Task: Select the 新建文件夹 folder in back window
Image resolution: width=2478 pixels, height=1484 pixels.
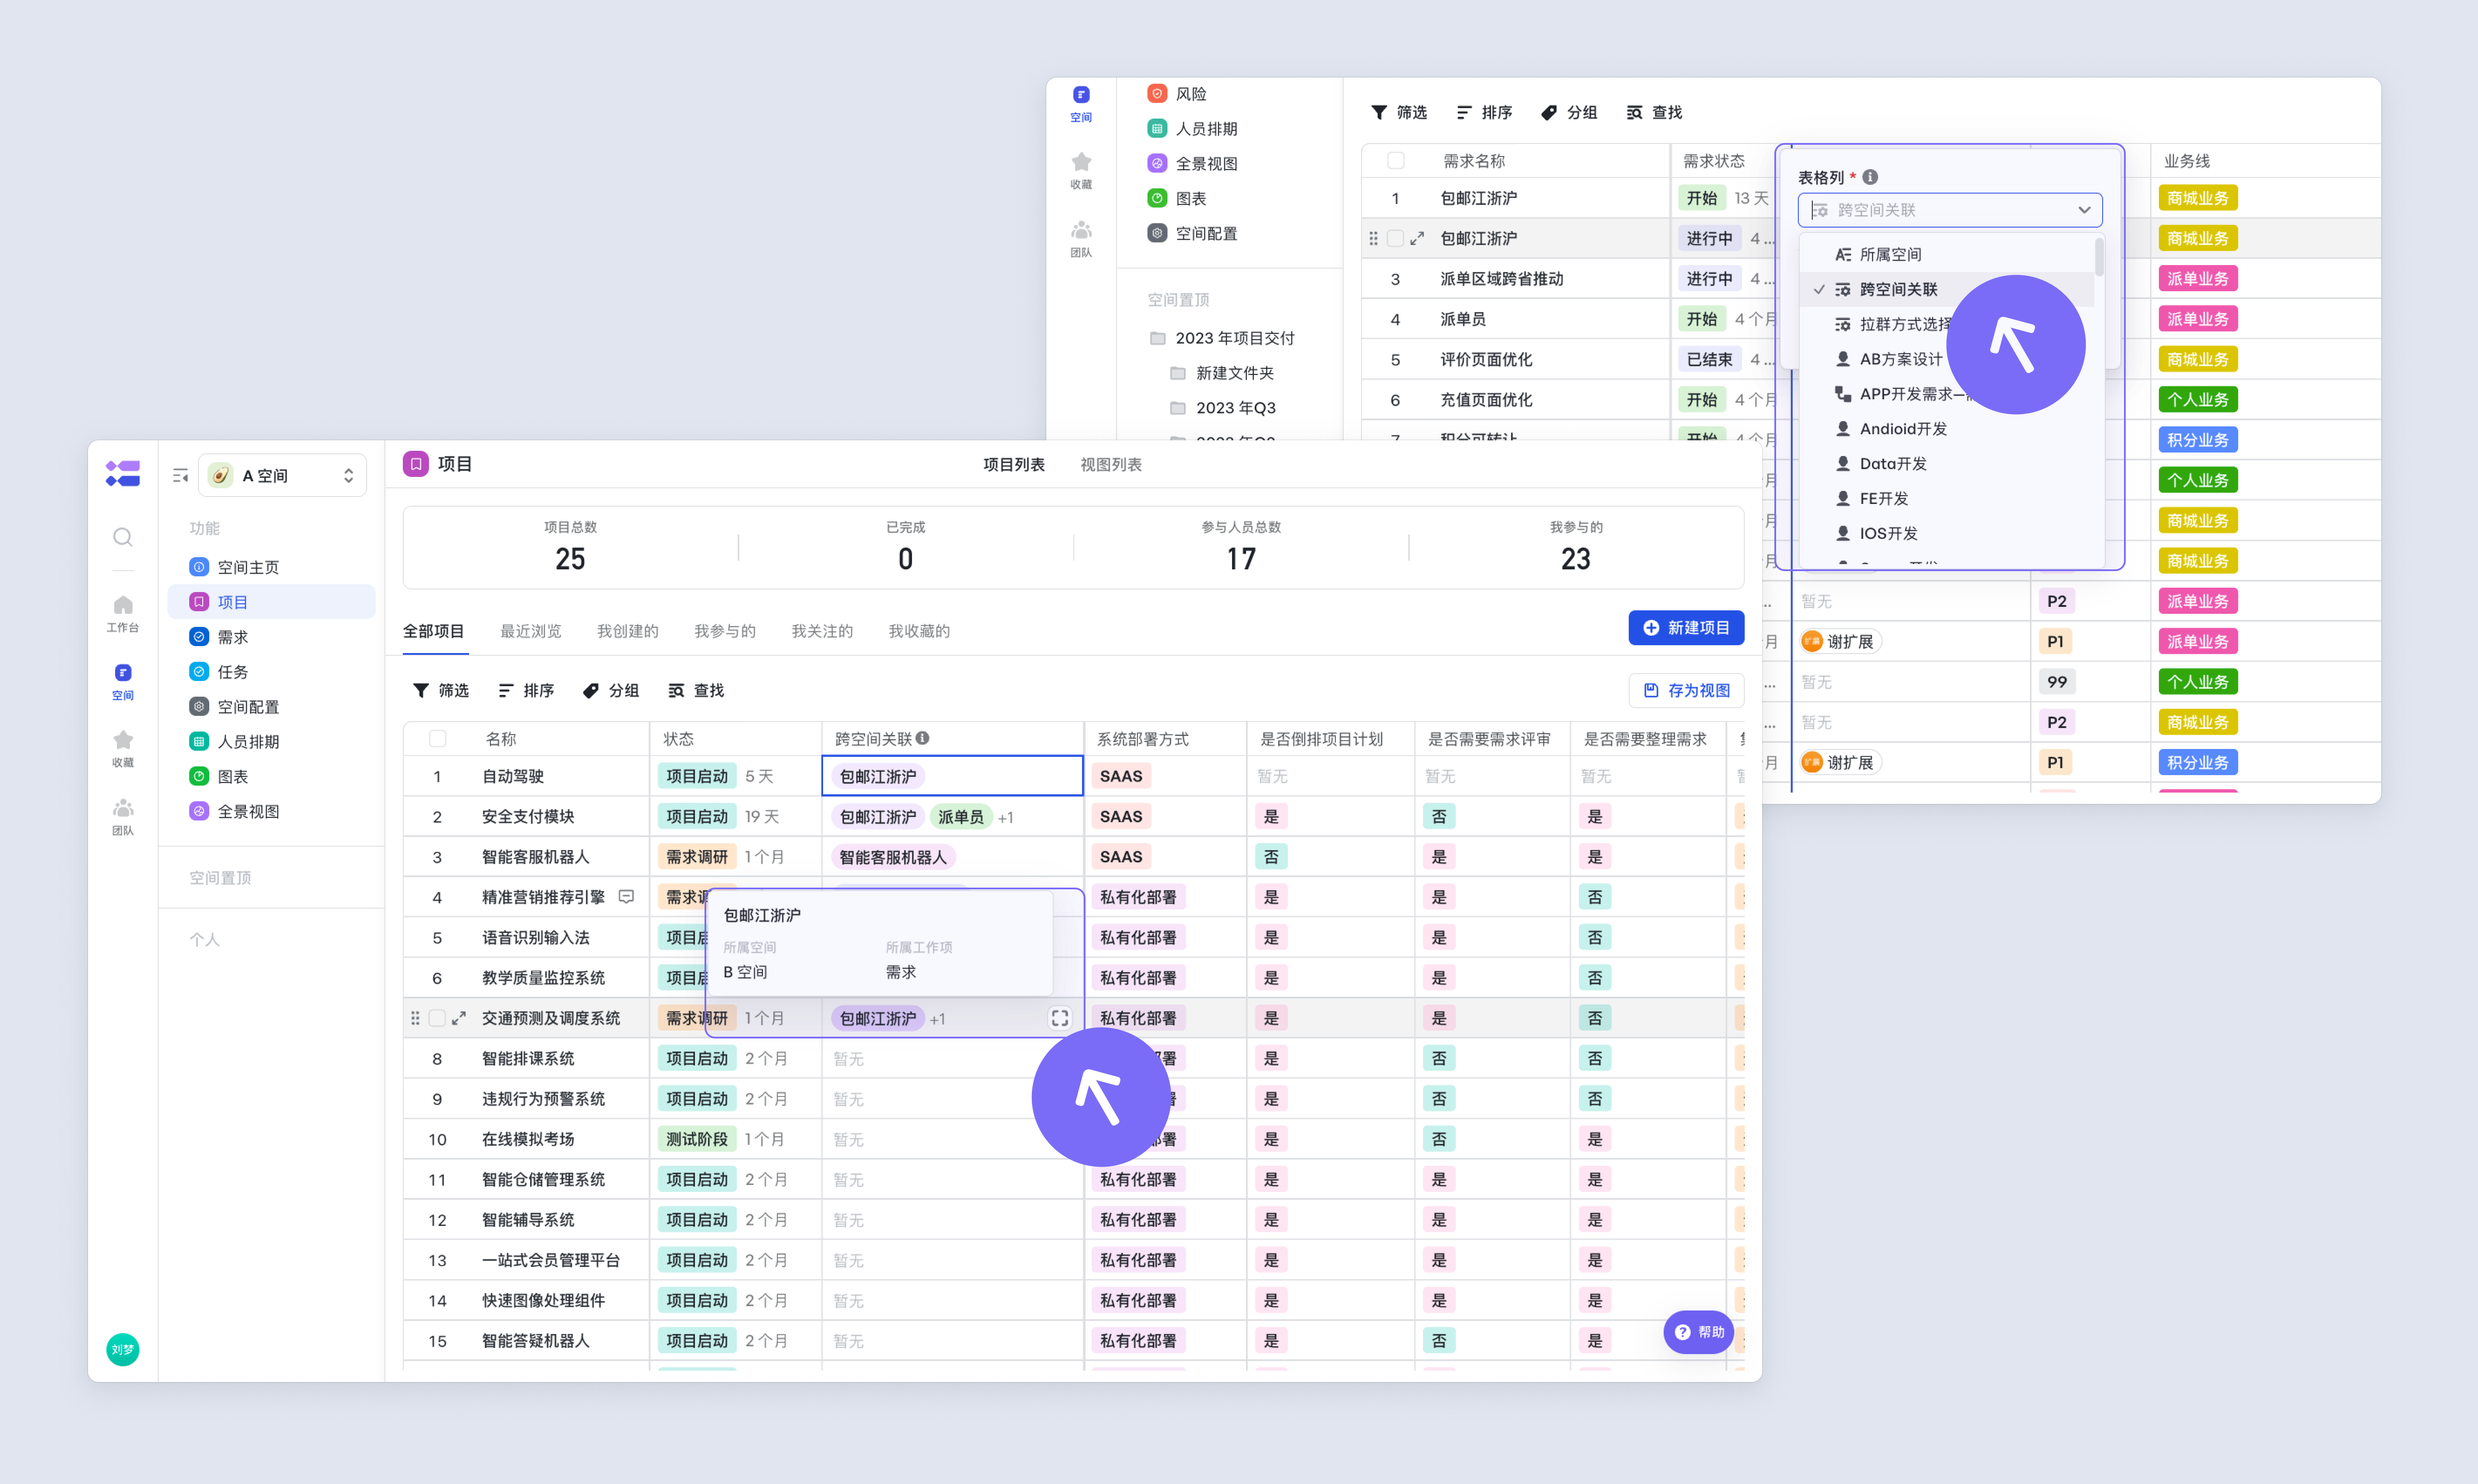Action: click(x=1222, y=373)
